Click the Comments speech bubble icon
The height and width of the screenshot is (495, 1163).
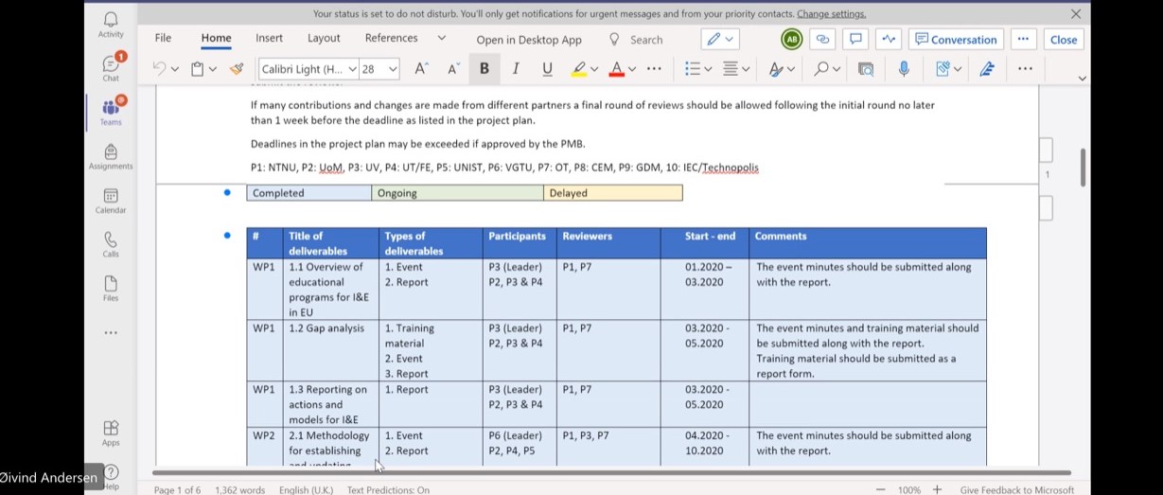(x=855, y=39)
